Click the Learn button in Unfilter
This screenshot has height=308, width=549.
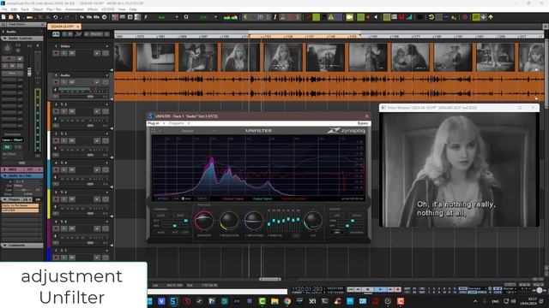point(161,215)
